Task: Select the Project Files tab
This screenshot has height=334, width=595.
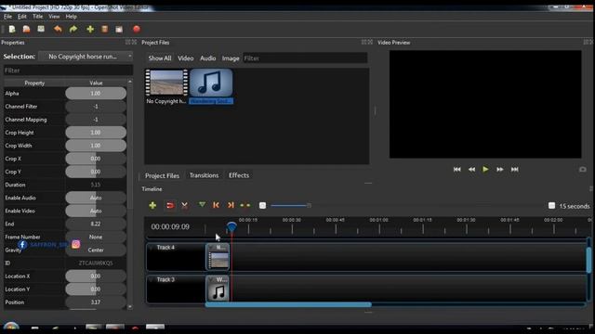Action: [x=162, y=175]
